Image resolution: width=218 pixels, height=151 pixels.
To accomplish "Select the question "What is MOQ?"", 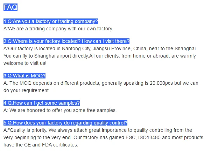I will click(x=24, y=76).
